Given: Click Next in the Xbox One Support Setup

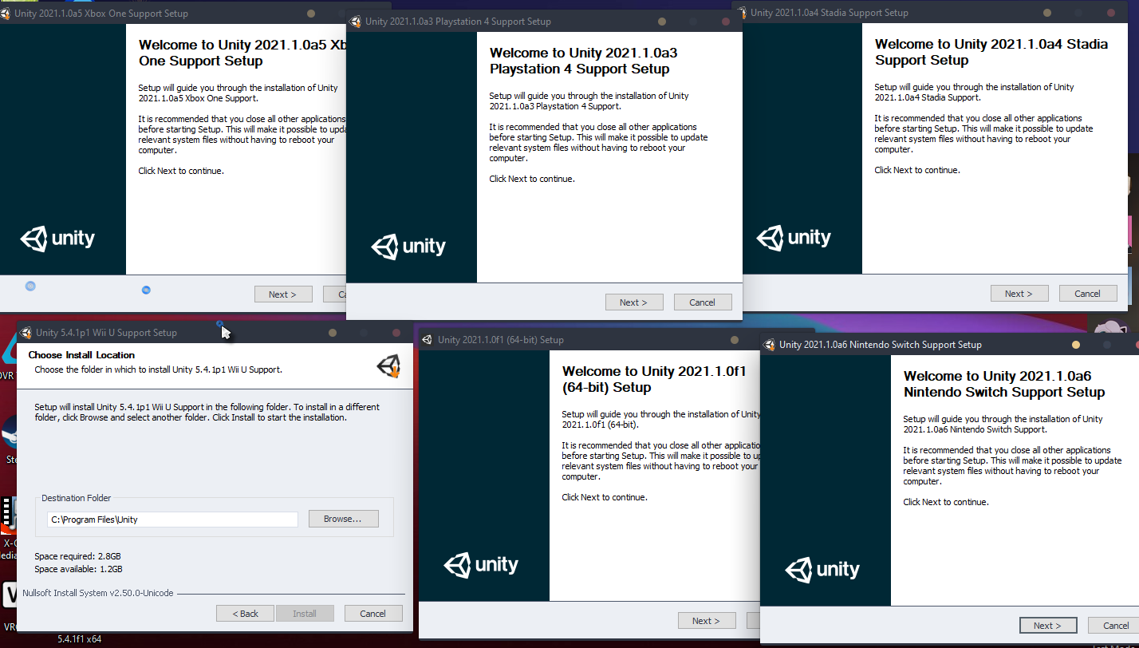Looking at the screenshot, I should click(283, 294).
